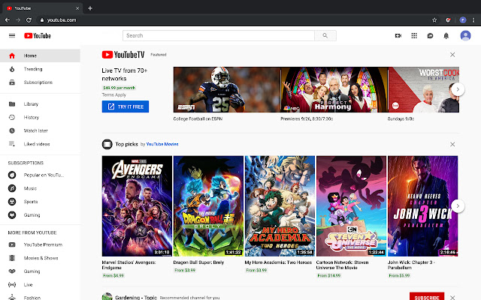
Task: Click the search magnifier button
Action: pos(325,35)
